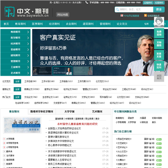Viewport: 168px width, 168px height.
Task: Click rank badge 7 beside 教育界
Action: 4,164
